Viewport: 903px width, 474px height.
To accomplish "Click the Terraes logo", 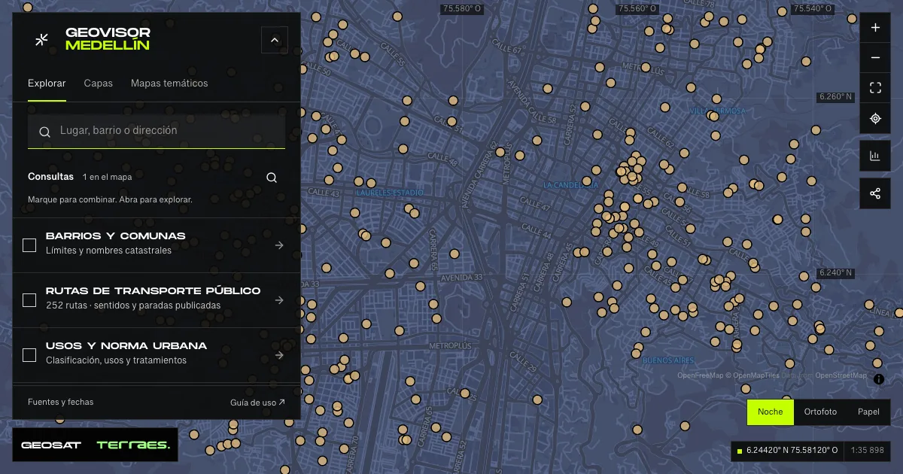I will tap(133, 445).
